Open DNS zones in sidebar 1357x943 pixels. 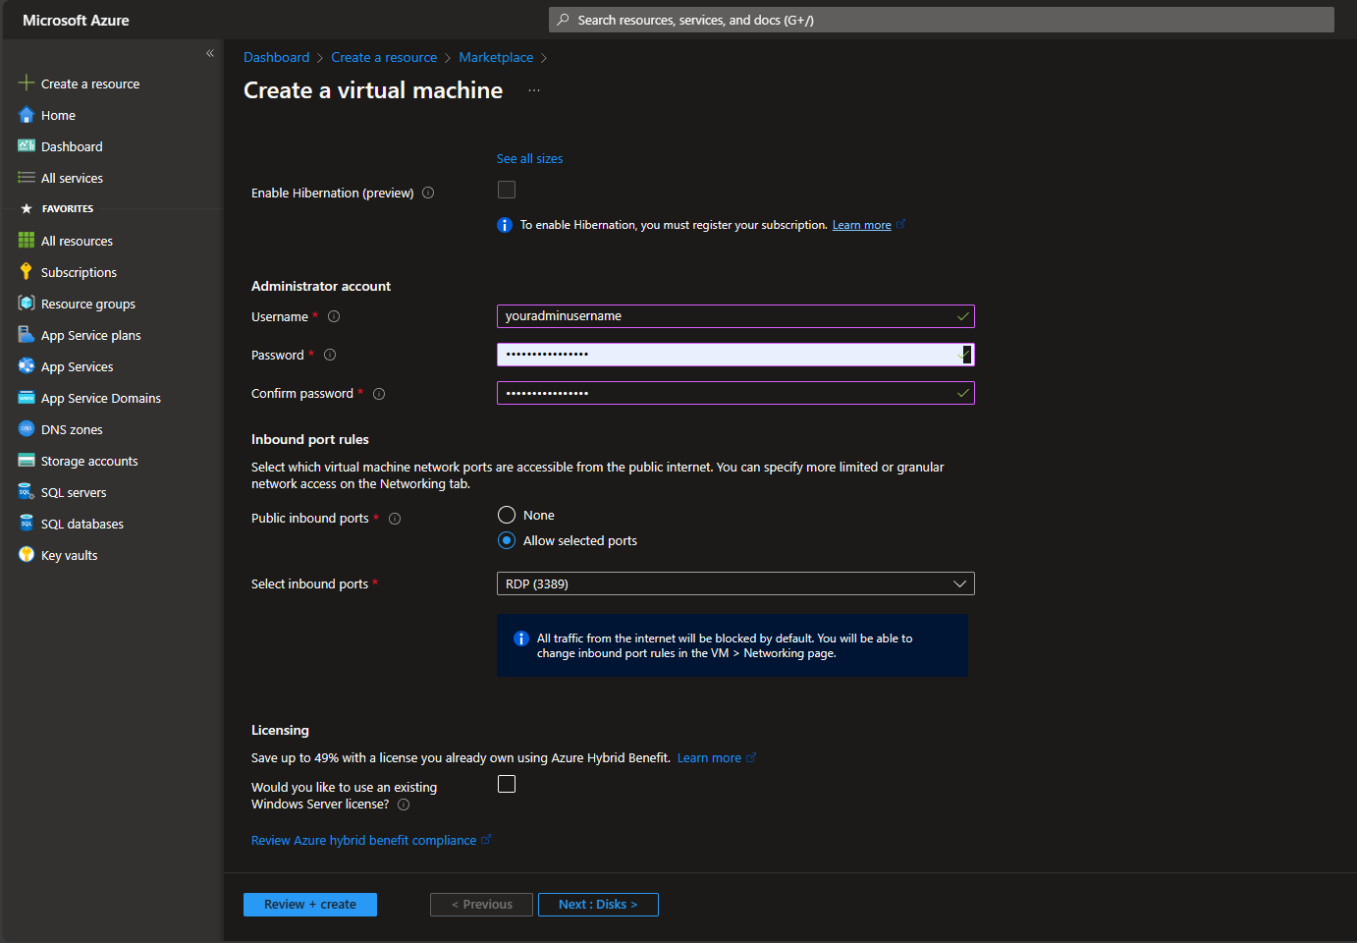pos(72,429)
